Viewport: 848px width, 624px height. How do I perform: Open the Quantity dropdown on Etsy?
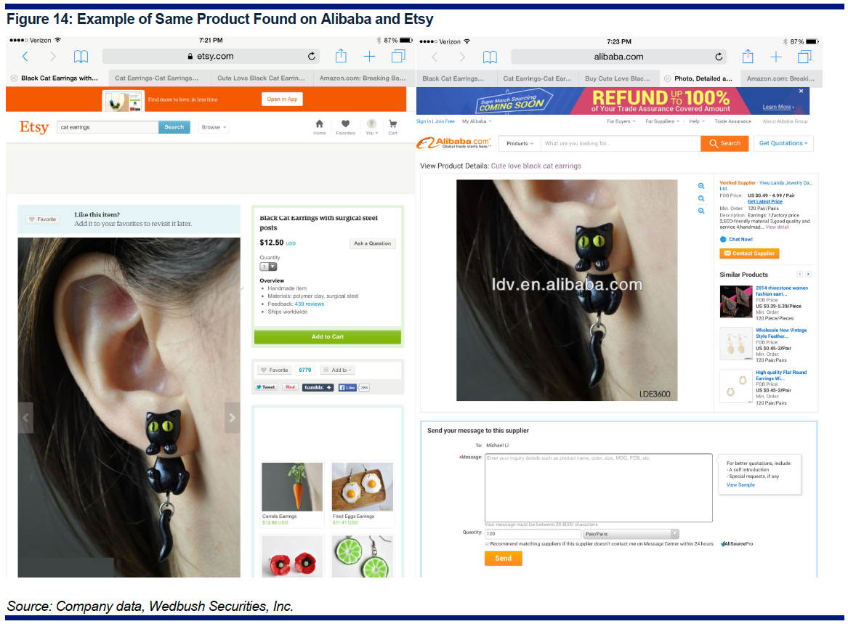tap(268, 267)
